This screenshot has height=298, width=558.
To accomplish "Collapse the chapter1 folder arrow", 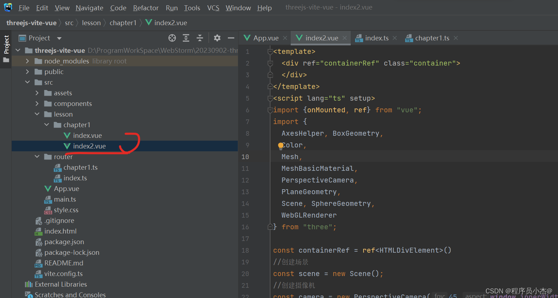I will pyautogui.click(x=46, y=125).
